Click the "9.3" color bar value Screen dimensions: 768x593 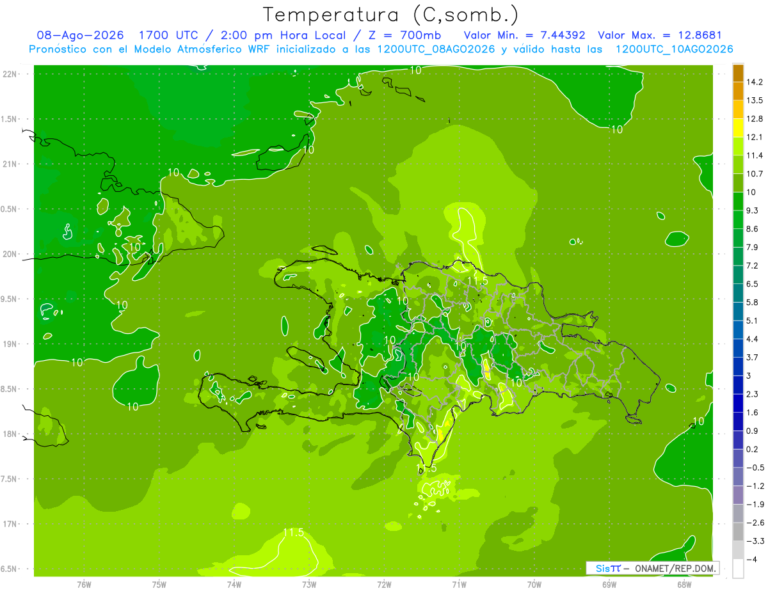pyautogui.click(x=753, y=210)
